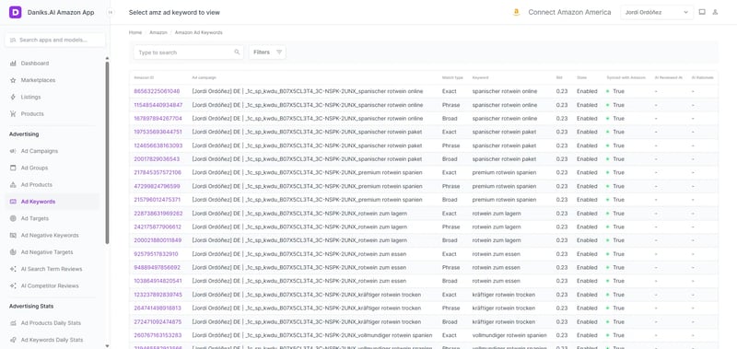737x349 pixels.
Task: Click the Ad Groups window icon
Action: 13,168
